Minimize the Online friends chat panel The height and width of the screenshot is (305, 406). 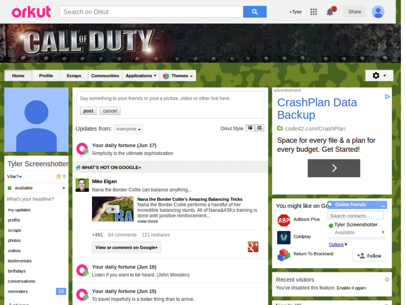point(383,205)
